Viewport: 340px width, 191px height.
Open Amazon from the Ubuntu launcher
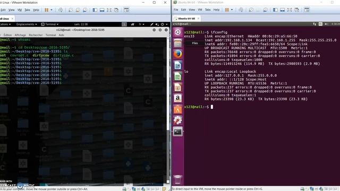click(x=177, y=98)
